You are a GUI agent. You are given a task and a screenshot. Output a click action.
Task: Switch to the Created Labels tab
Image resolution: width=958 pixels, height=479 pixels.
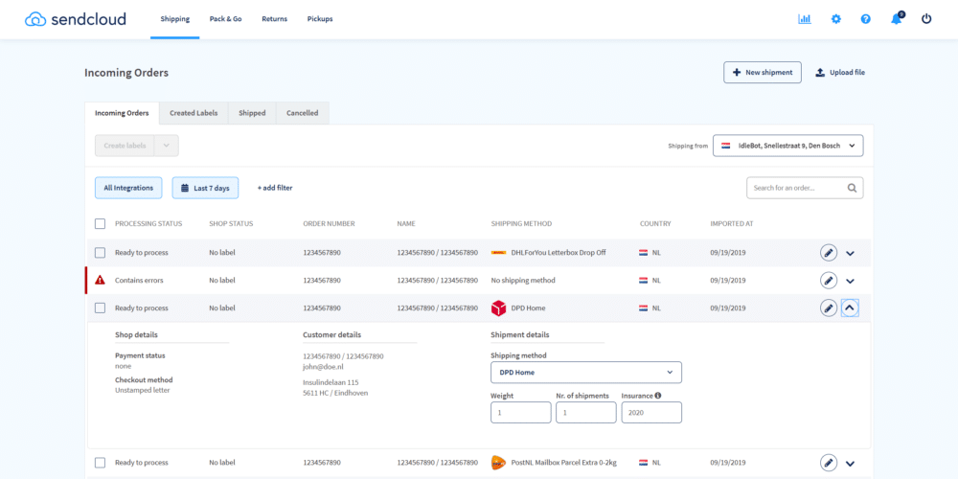tap(194, 113)
